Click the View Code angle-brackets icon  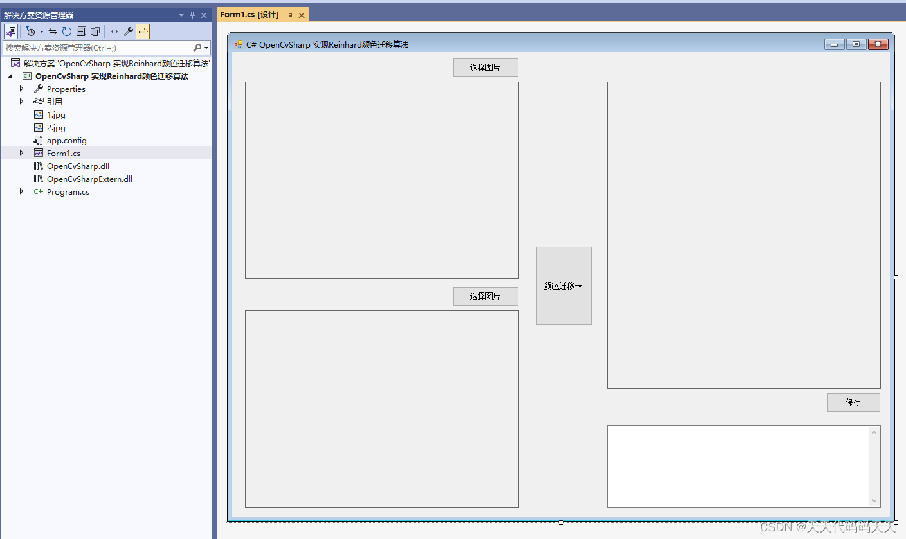114,31
